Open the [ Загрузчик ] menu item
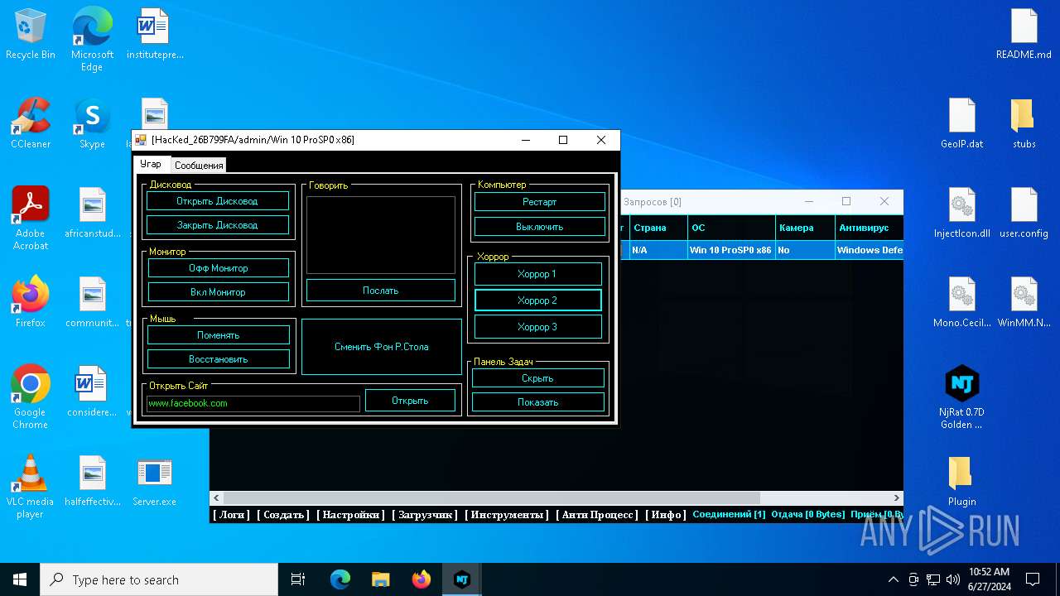 point(425,515)
